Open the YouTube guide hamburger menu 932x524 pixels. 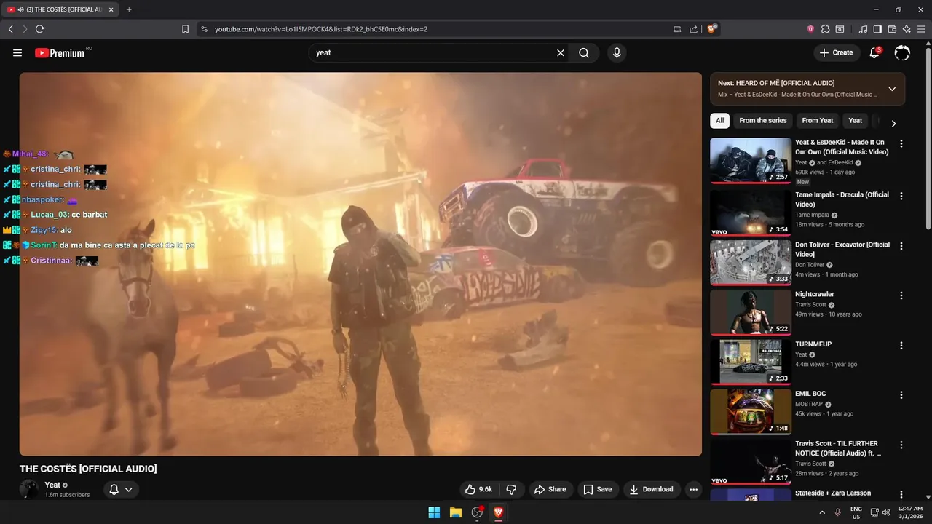17,52
